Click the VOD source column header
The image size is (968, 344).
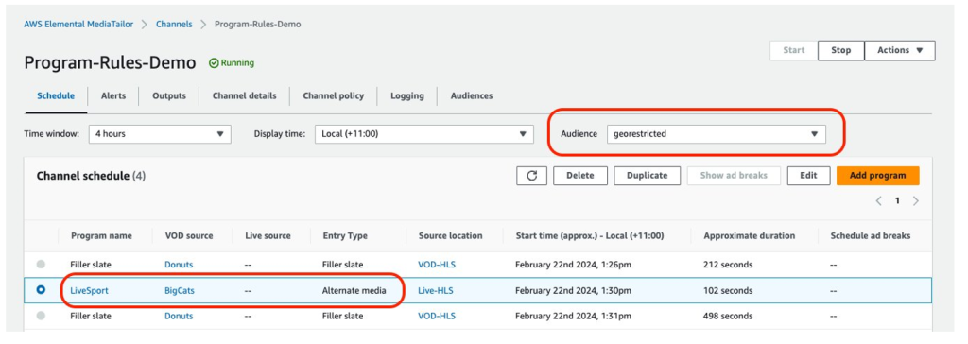[x=189, y=236]
